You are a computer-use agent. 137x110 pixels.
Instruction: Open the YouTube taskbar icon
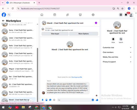point(17,107)
